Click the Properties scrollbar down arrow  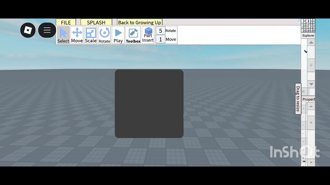click(x=311, y=162)
